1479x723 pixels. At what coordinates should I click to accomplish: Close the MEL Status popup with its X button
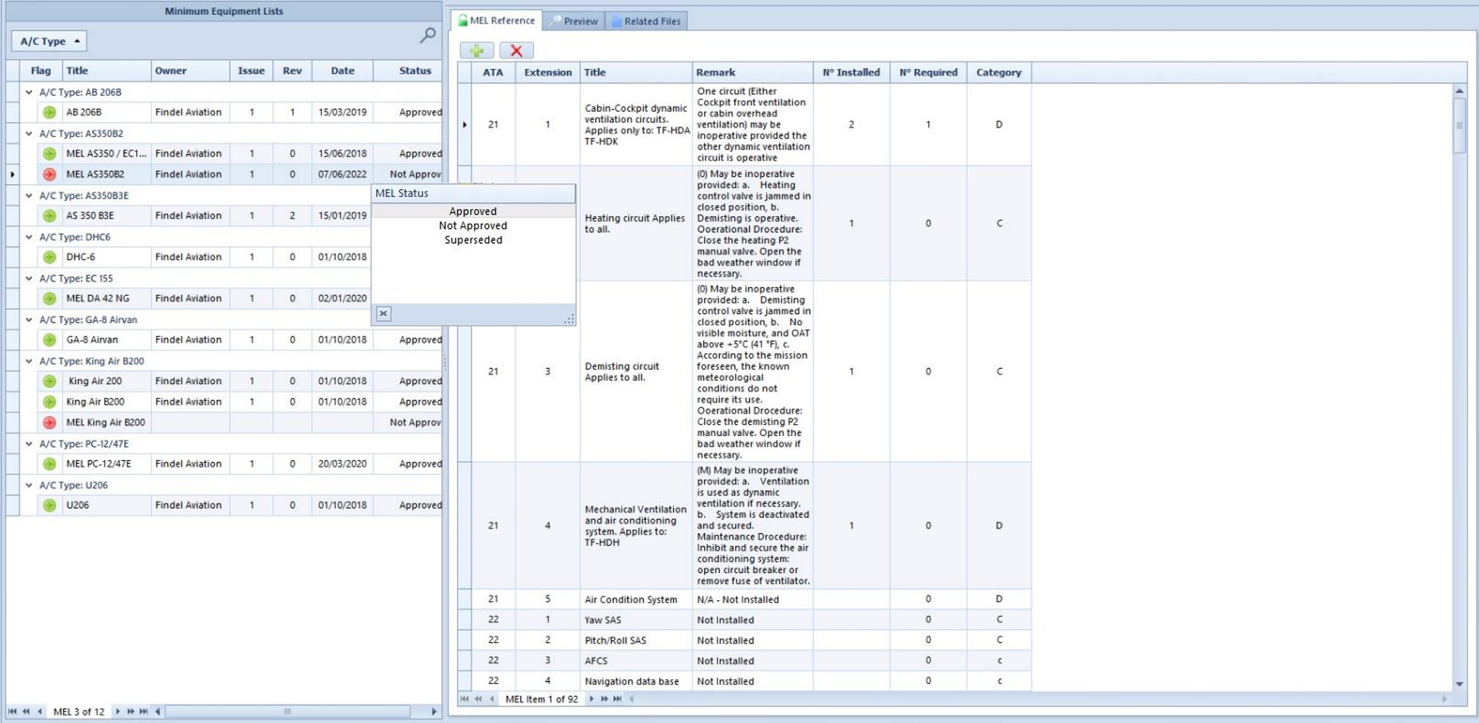(x=383, y=313)
